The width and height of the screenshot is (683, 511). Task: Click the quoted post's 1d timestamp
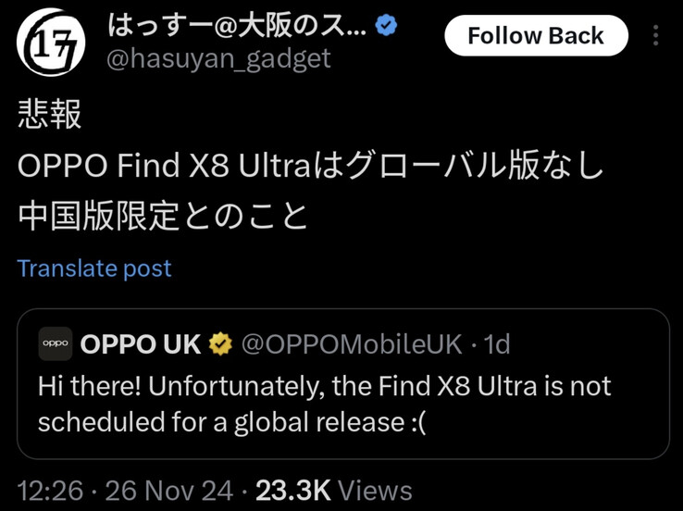pos(497,344)
